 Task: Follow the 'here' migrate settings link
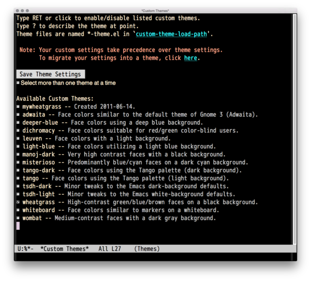pyautogui.click(x=191, y=58)
